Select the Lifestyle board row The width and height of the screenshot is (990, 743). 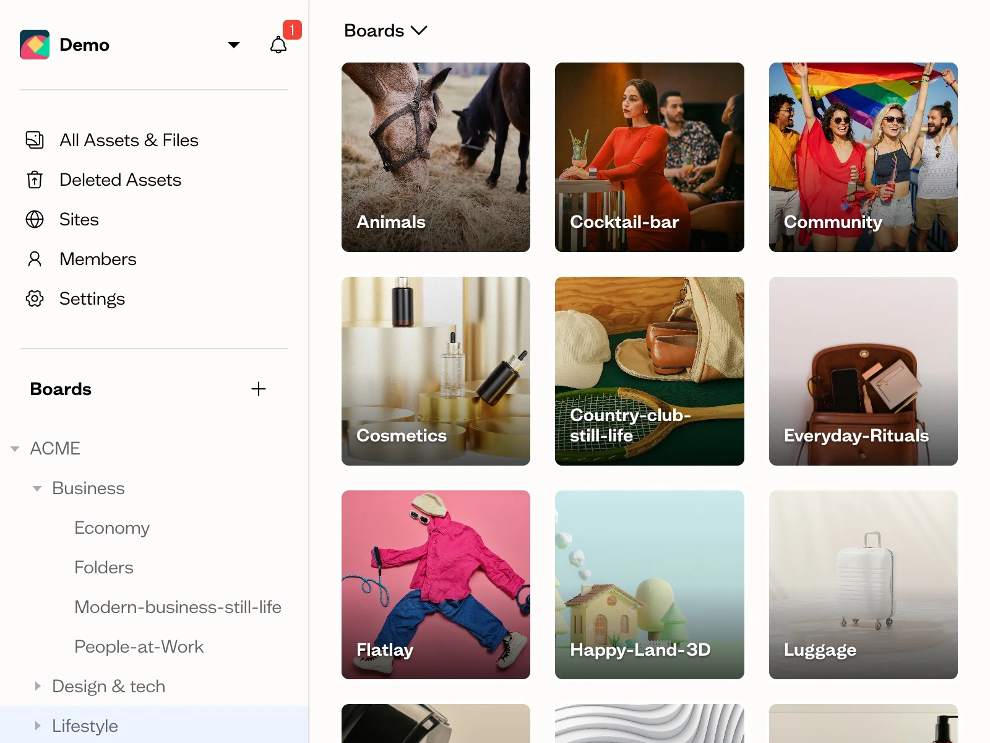point(154,724)
